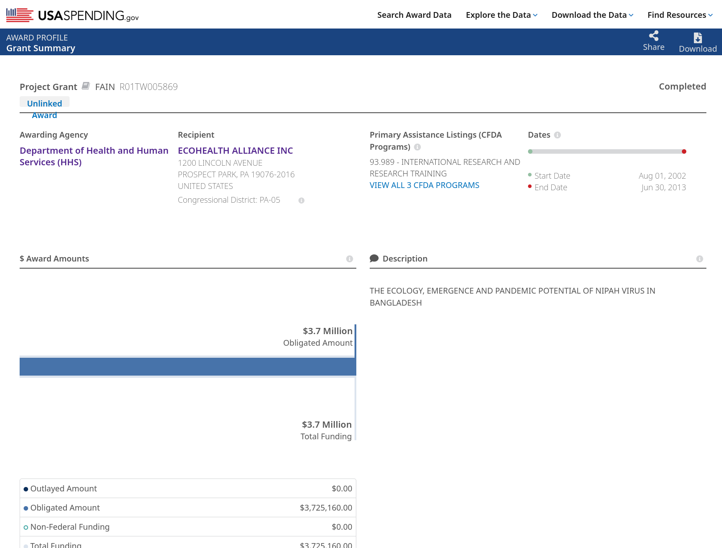Expand the Find Resources menu
The width and height of the screenshot is (722, 548).
[680, 15]
